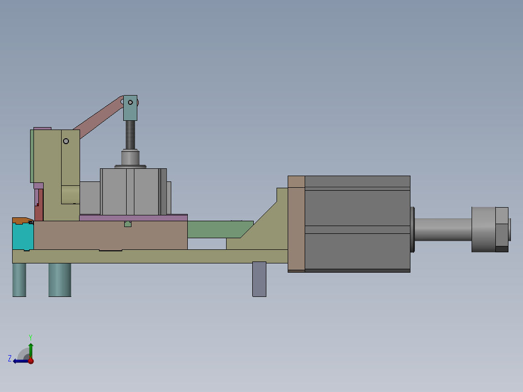Select the gray cylindrical coupling before hex nut
The image size is (523, 392).
484,229
